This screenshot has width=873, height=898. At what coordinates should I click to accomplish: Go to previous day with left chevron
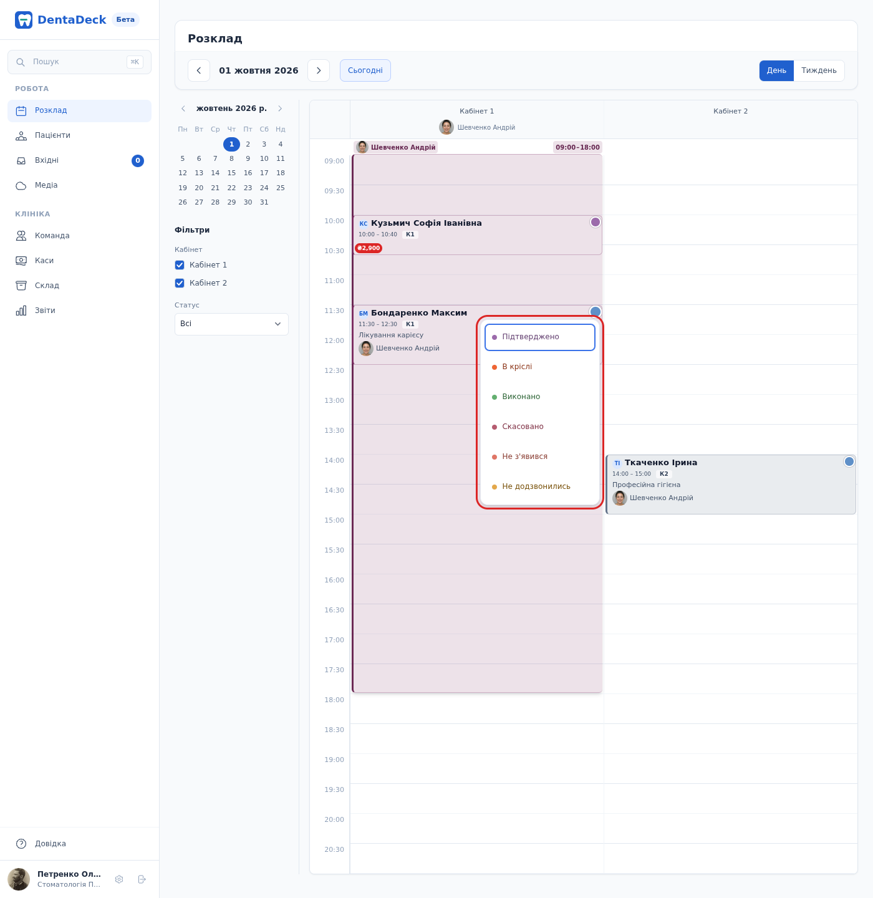point(199,70)
